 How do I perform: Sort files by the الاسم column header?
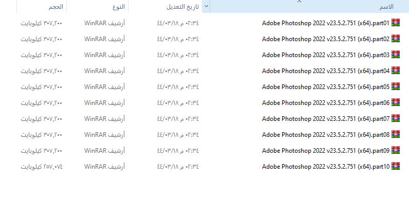click(x=309, y=7)
